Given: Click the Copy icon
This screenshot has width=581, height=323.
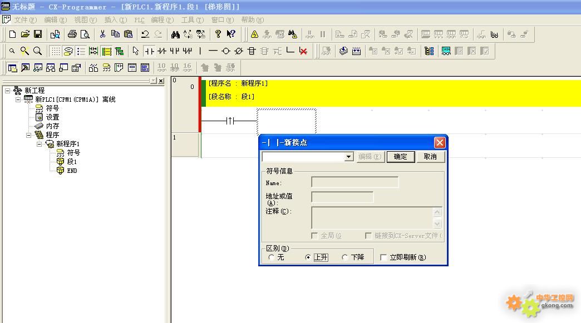Looking at the screenshot, I should (x=115, y=34).
